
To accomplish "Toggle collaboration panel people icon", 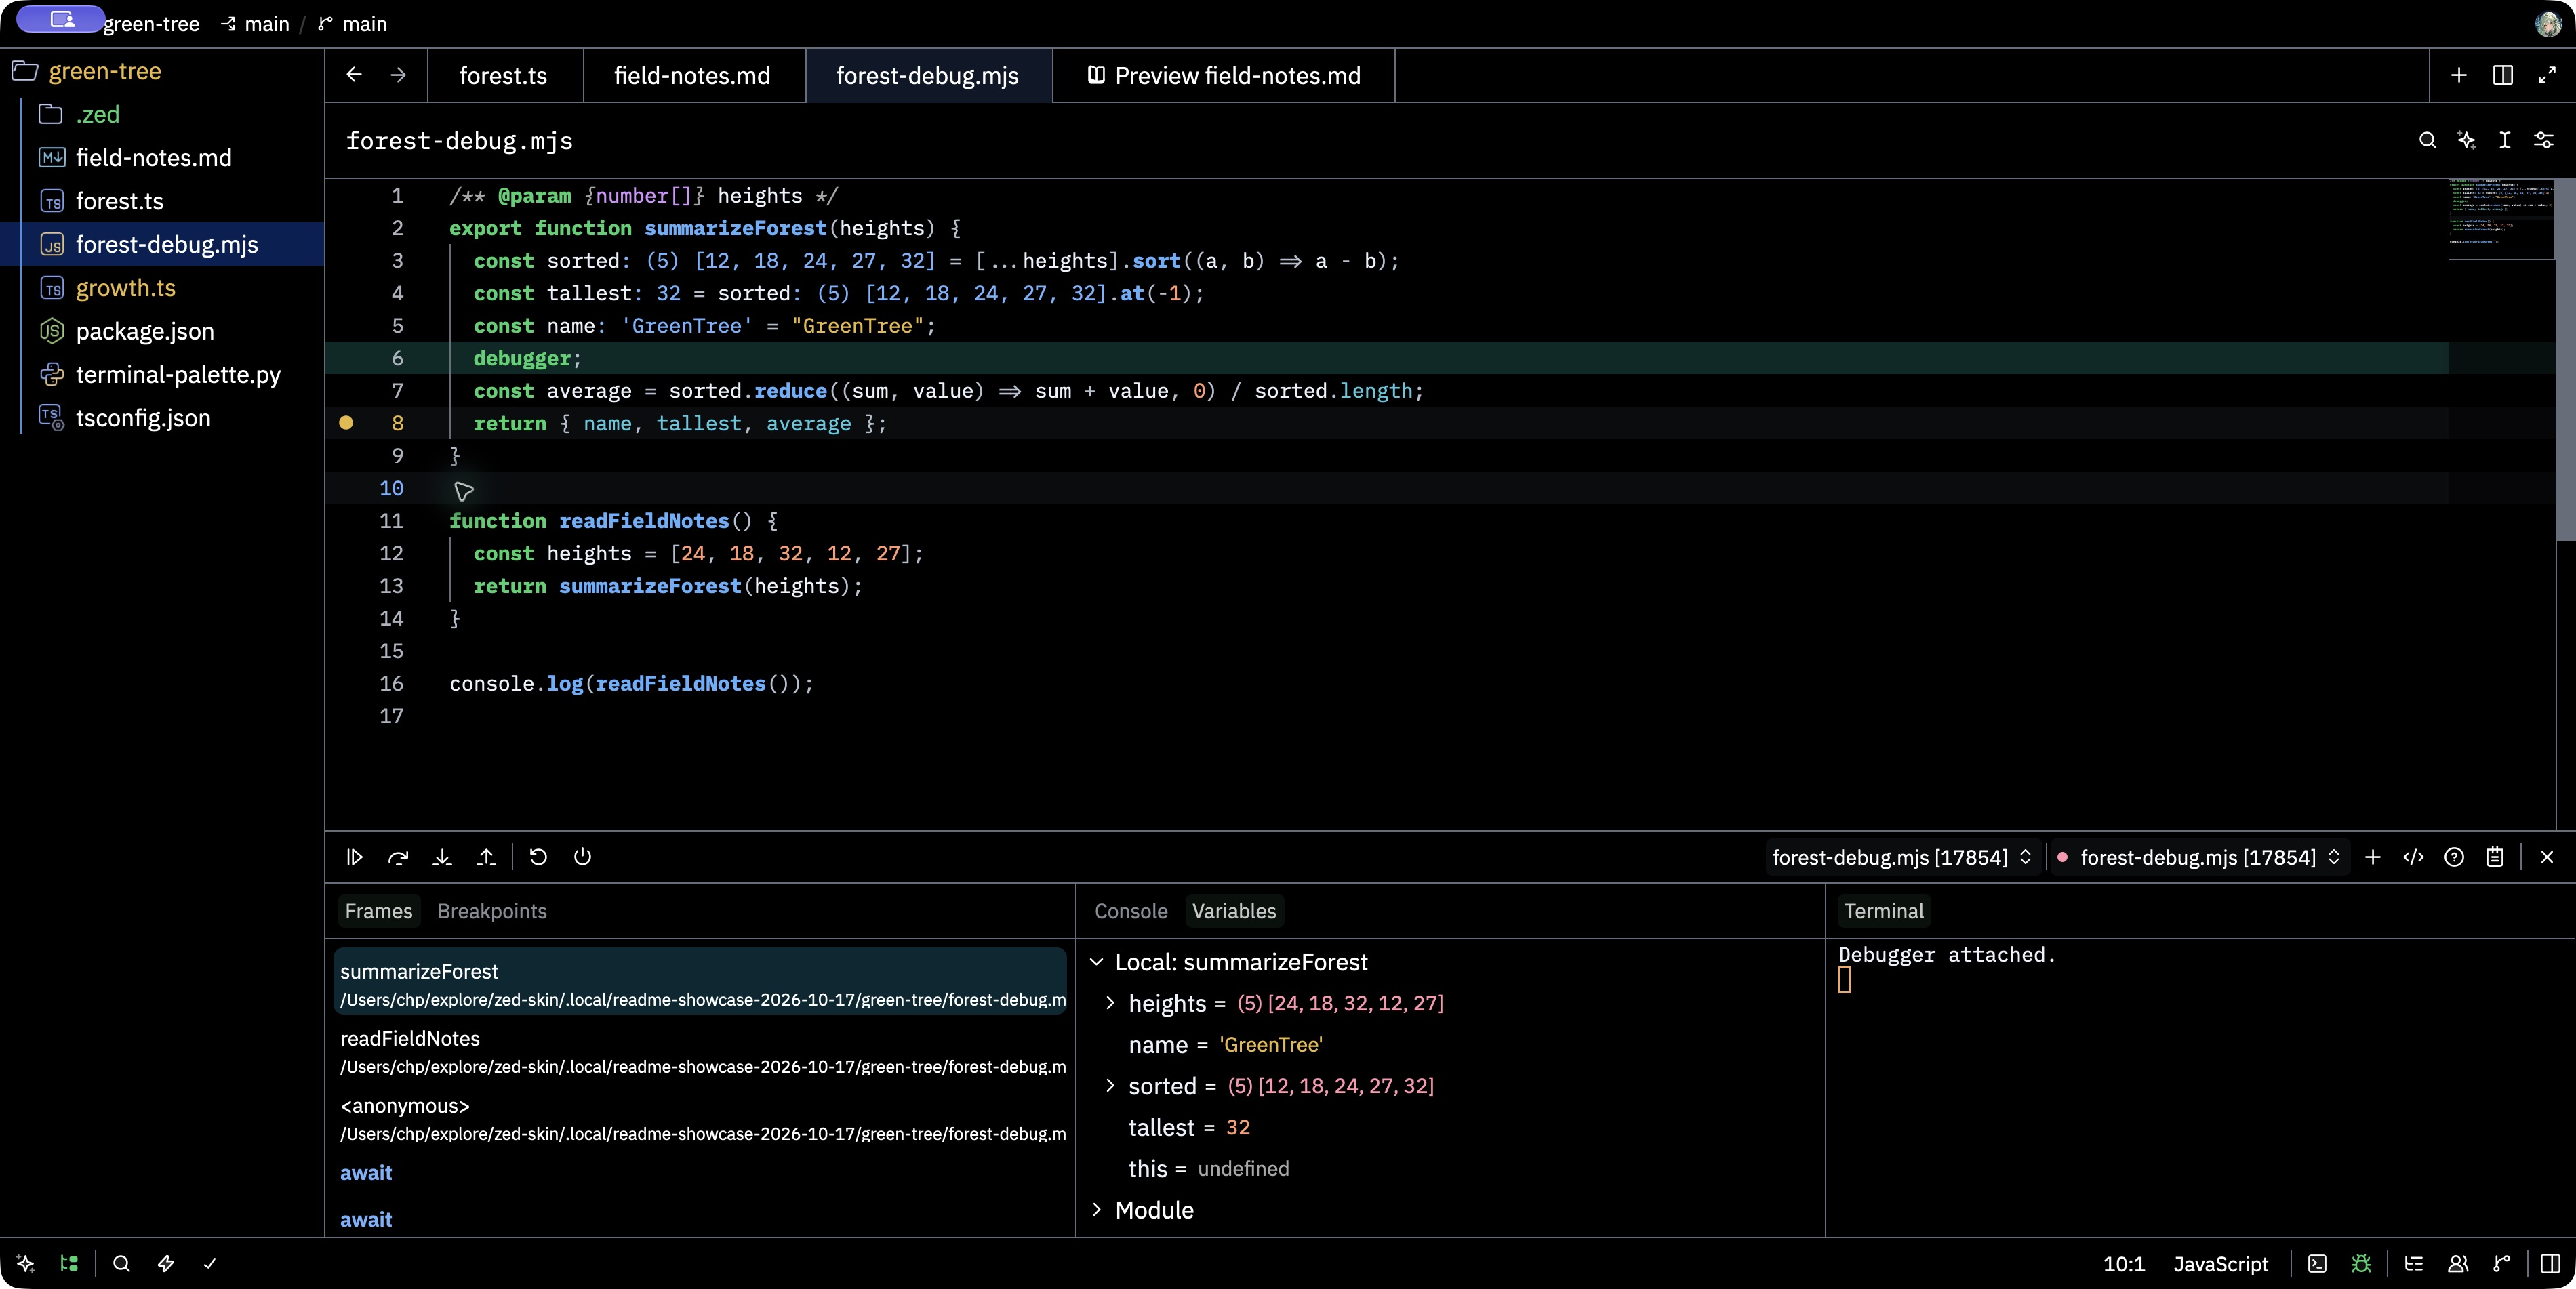I will click(2458, 1264).
